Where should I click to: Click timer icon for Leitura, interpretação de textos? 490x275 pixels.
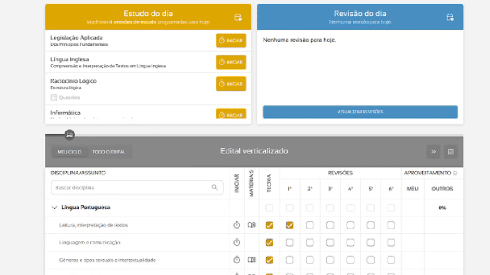pyautogui.click(x=236, y=225)
